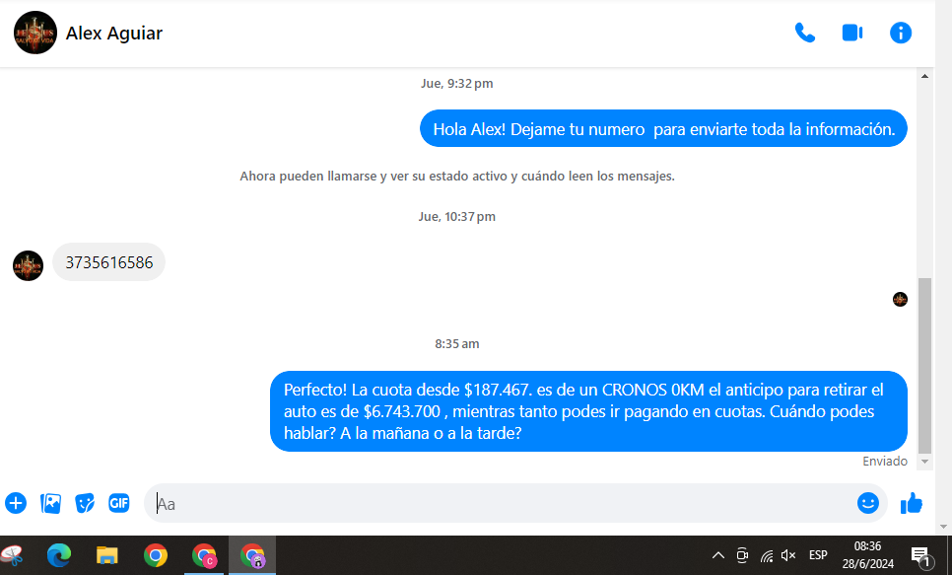Open Alex Aguiar's profile picture in header
Screen dimensions: 952x575
35,34
